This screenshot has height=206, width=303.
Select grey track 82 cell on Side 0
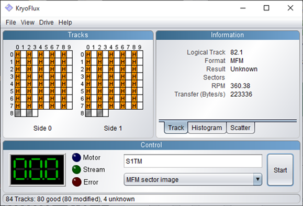29,113
